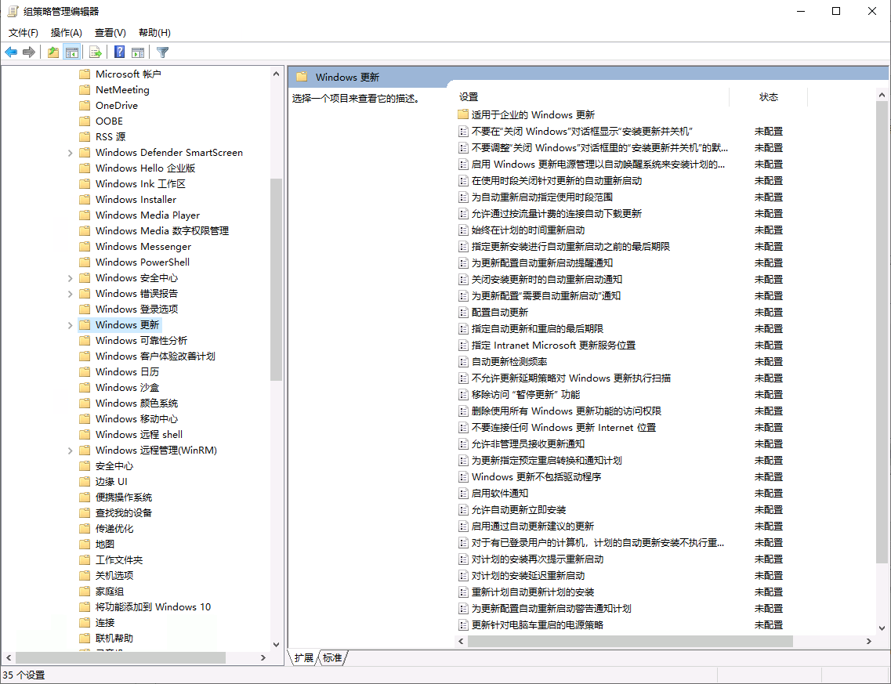This screenshot has width=891, height=684.
Task: Click policy icon beside 允许非管理员接收更新通知
Action: tap(463, 444)
